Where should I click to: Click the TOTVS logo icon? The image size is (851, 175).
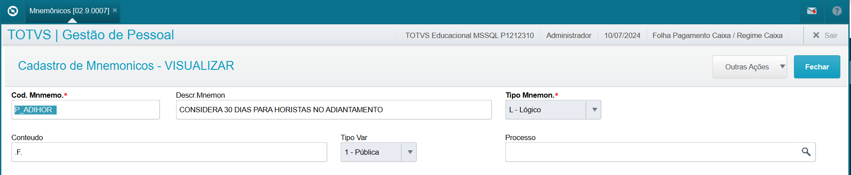tap(13, 11)
